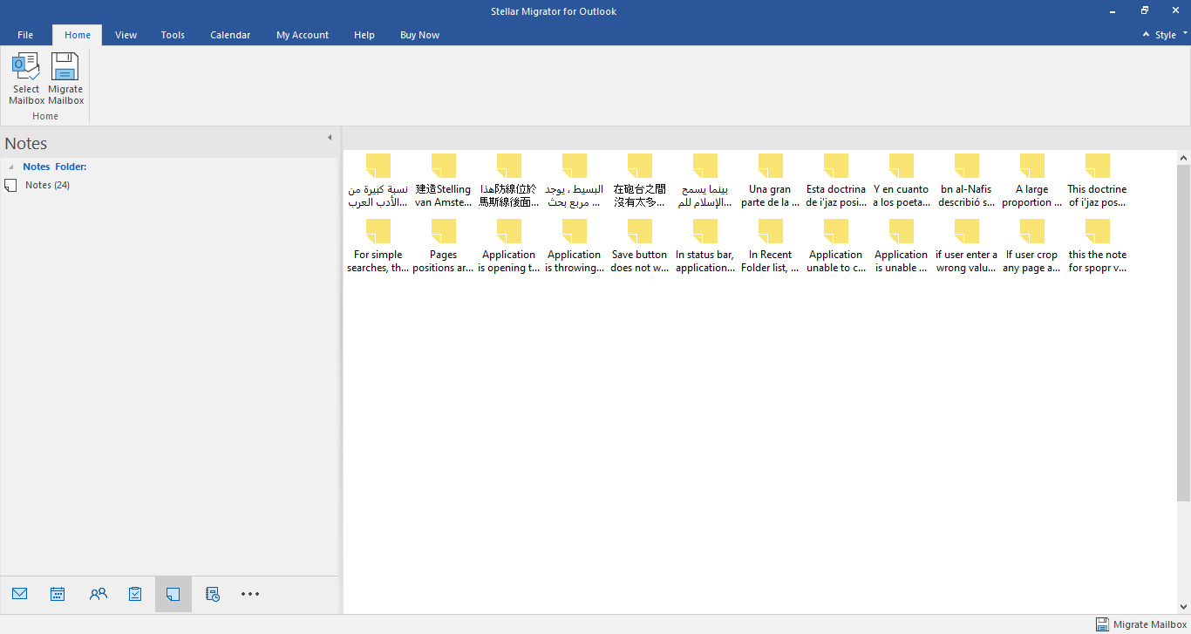Open note 'This doctrine of i'jaz'

click(x=1097, y=181)
